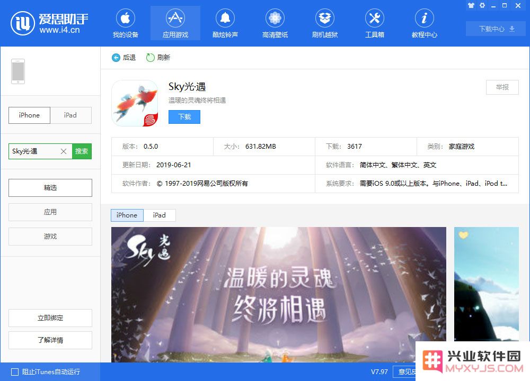Click the skin (shirt) icon in title bar
This screenshot has width=530, height=381.
(x=471, y=5)
